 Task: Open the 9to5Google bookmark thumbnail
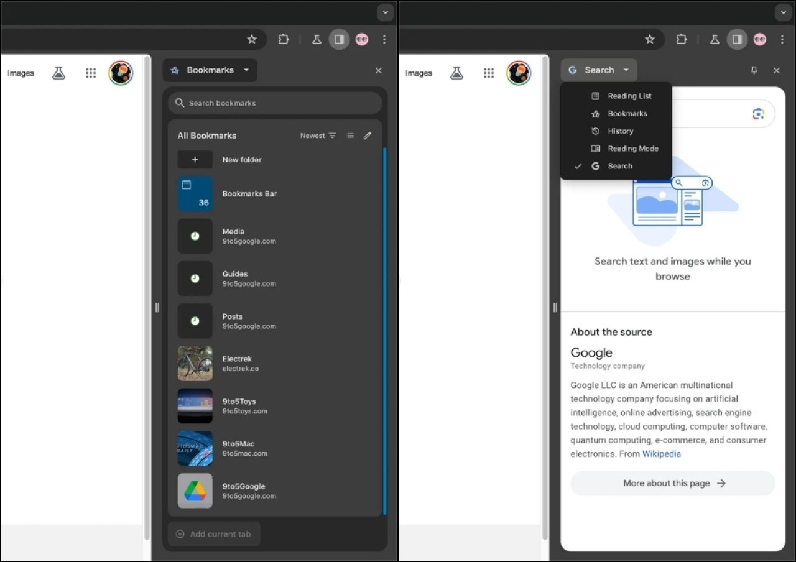click(x=195, y=491)
